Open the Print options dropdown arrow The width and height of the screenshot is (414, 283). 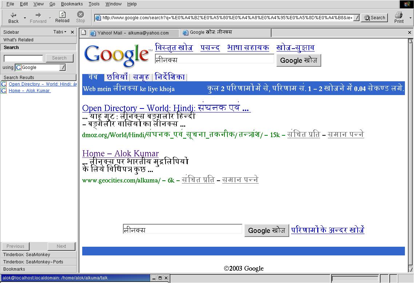tap(410, 18)
